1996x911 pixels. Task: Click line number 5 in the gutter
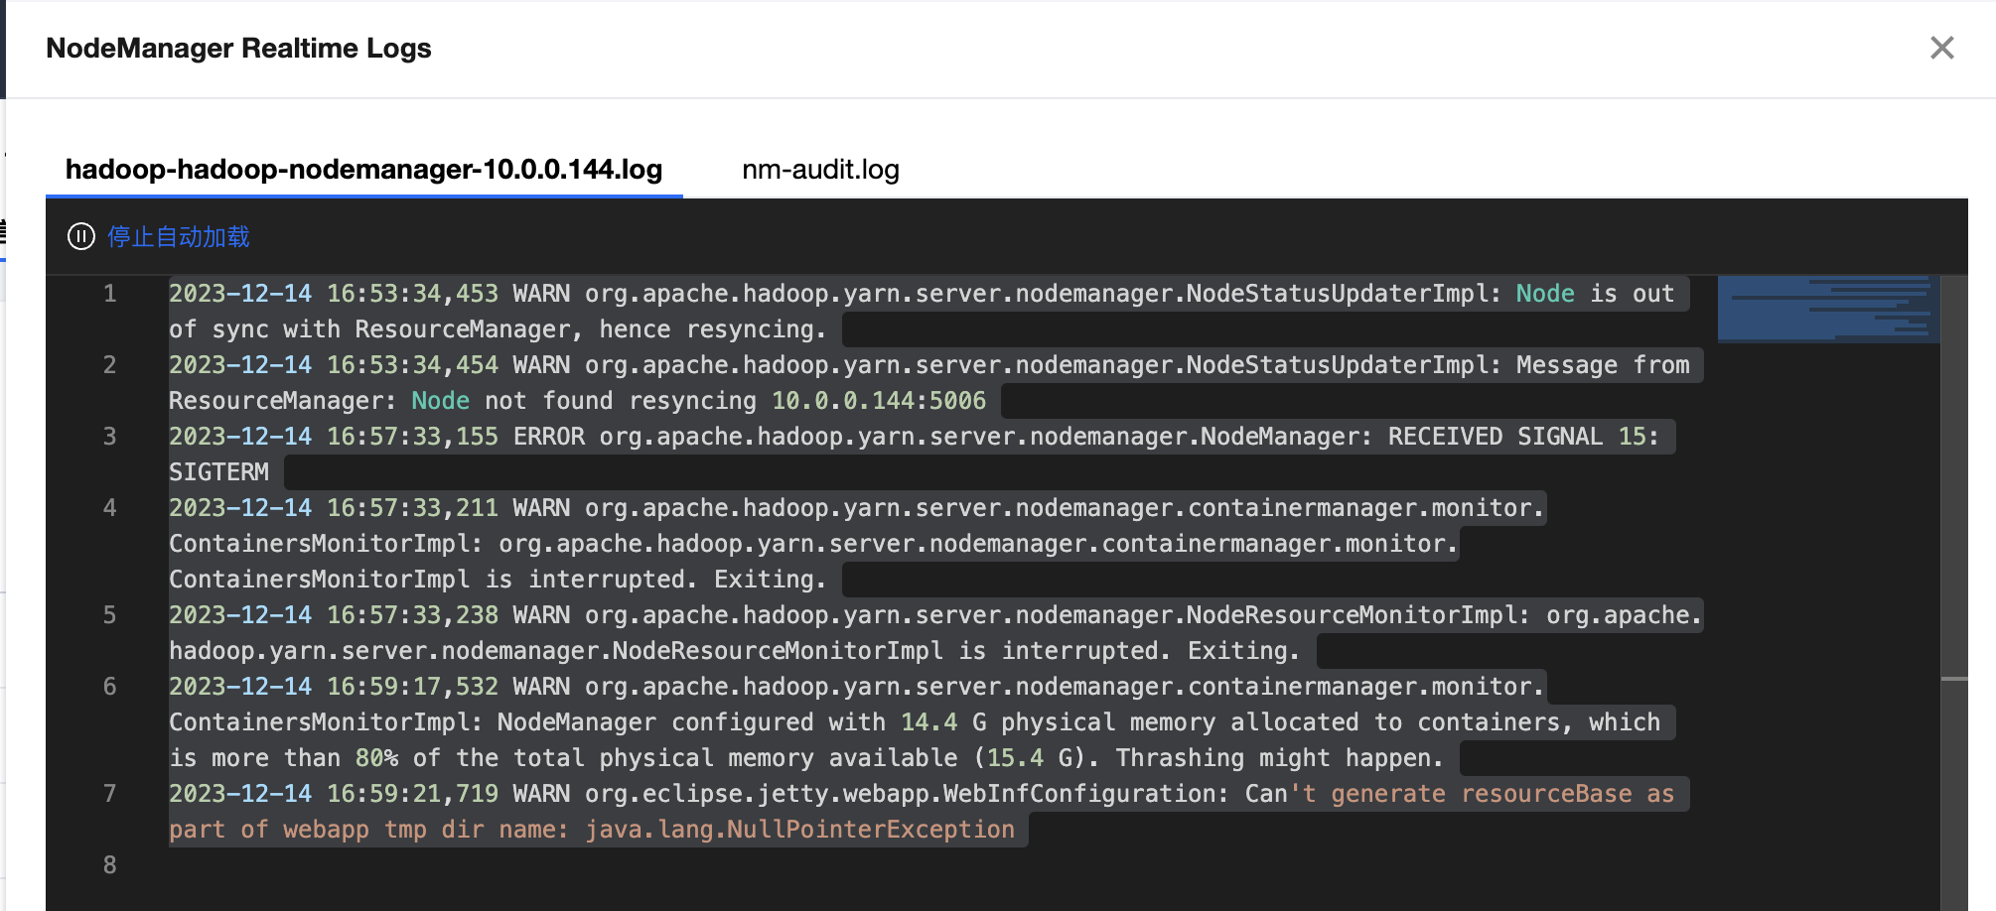[110, 615]
